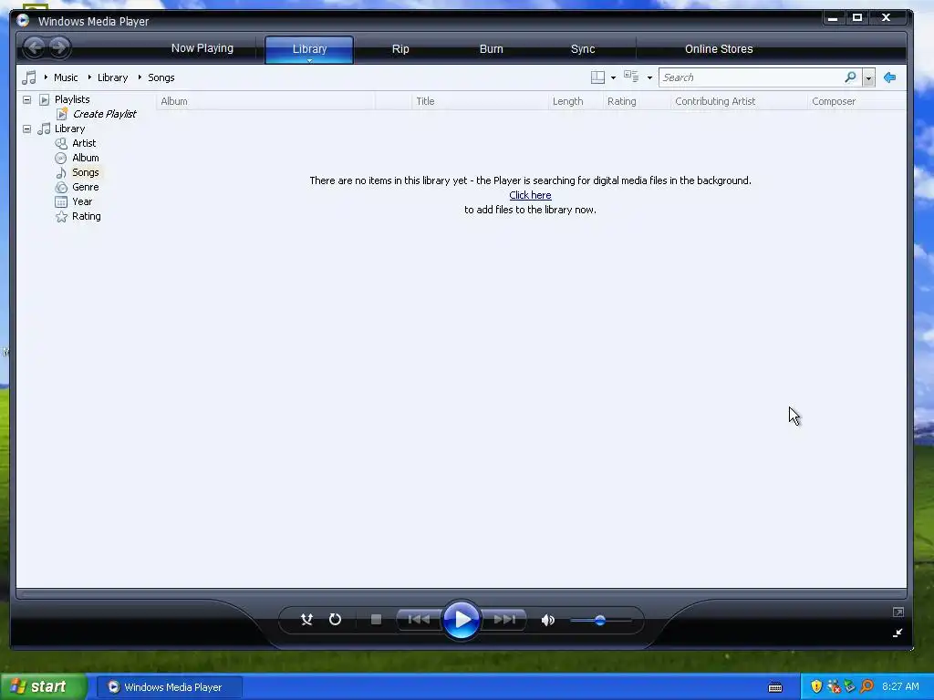Click in the Search input field
This screenshot has width=934, height=700.
pos(752,77)
